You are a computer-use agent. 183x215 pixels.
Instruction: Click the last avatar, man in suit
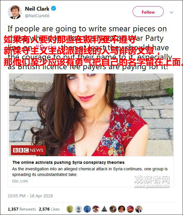[x=139, y=209]
